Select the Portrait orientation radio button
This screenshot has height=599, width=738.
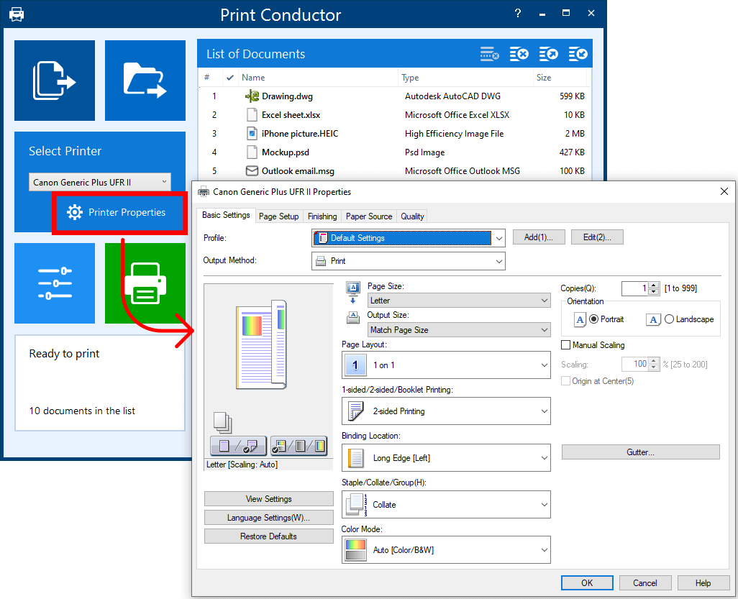pyautogui.click(x=593, y=319)
